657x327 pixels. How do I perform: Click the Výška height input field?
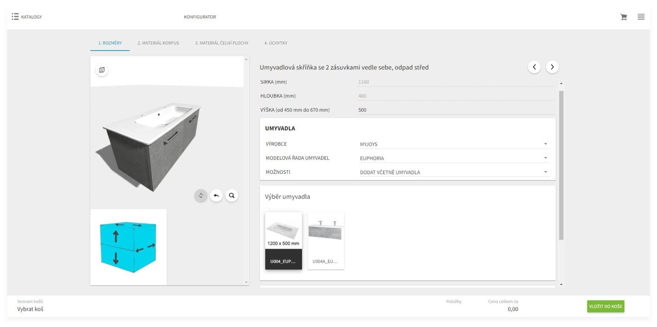point(456,110)
